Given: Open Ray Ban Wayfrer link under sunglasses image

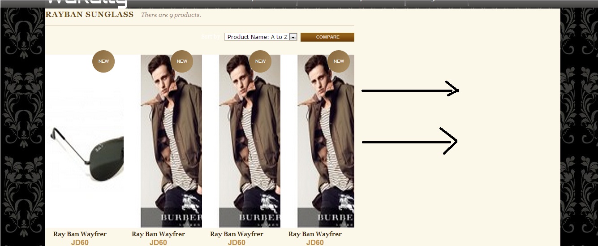Looking at the screenshot, I should (x=80, y=234).
